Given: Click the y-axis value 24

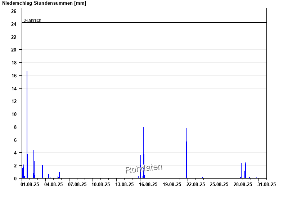Looking at the screenshot, I should pos(14,24).
